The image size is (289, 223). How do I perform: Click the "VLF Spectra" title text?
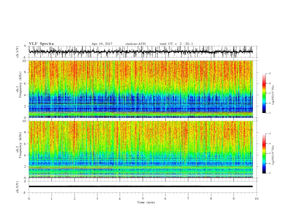point(41,44)
